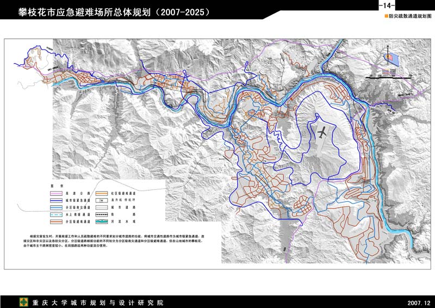Select the pink 高速公路 legend swatch
The image size is (435, 308).
57,193
